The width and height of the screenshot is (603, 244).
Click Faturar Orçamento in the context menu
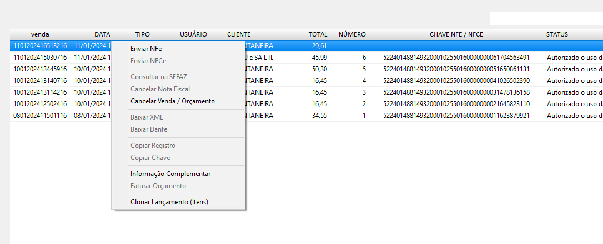point(158,186)
